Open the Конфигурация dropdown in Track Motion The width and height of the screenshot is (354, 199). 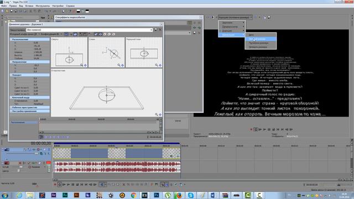(x=51, y=34)
